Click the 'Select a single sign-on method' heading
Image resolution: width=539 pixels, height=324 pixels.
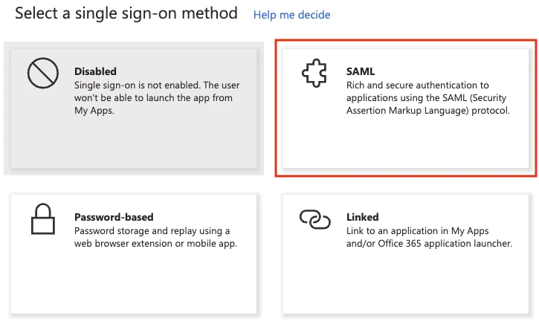pyautogui.click(x=126, y=13)
